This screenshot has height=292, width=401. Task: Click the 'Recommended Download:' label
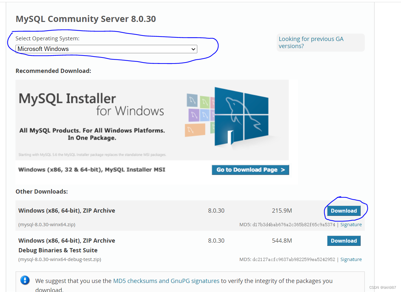point(53,71)
